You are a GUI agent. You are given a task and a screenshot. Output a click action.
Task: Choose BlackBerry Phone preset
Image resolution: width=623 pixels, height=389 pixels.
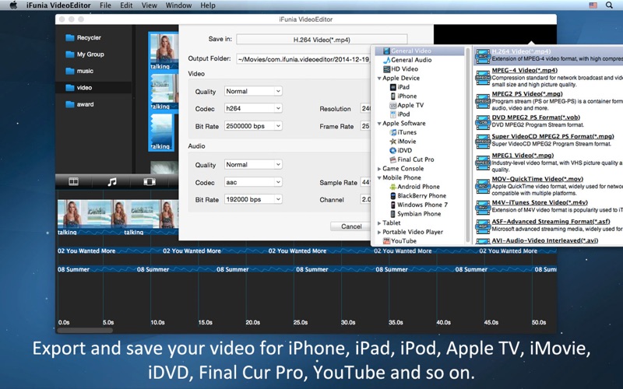pyautogui.click(x=417, y=196)
